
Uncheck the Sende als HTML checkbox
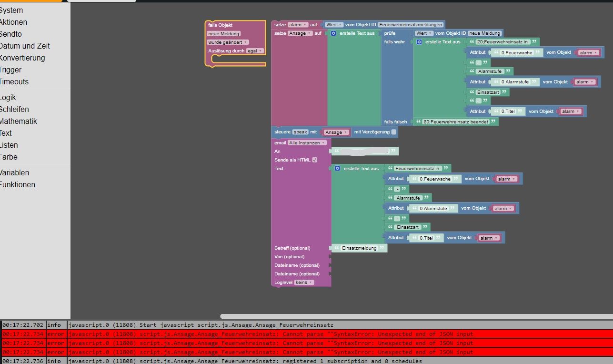[x=314, y=160]
